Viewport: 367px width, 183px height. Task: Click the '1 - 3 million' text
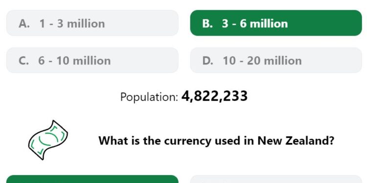tap(72, 23)
